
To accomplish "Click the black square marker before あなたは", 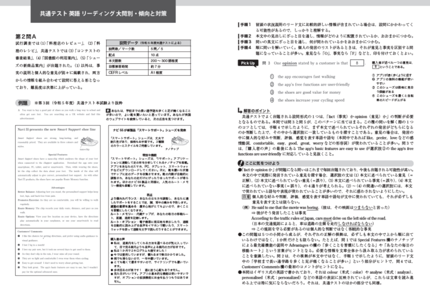I will (108, 110).
